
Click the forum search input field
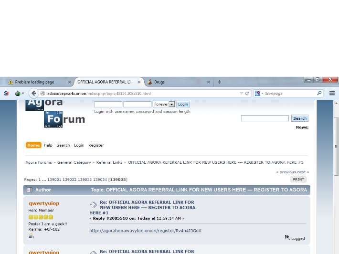(265, 118)
